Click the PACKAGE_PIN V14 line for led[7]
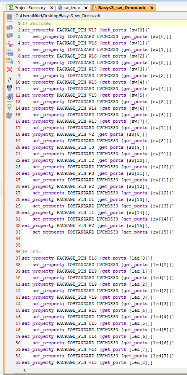 87,349
